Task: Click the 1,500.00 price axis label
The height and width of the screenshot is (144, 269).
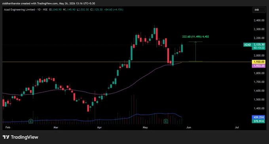Action: (259, 100)
